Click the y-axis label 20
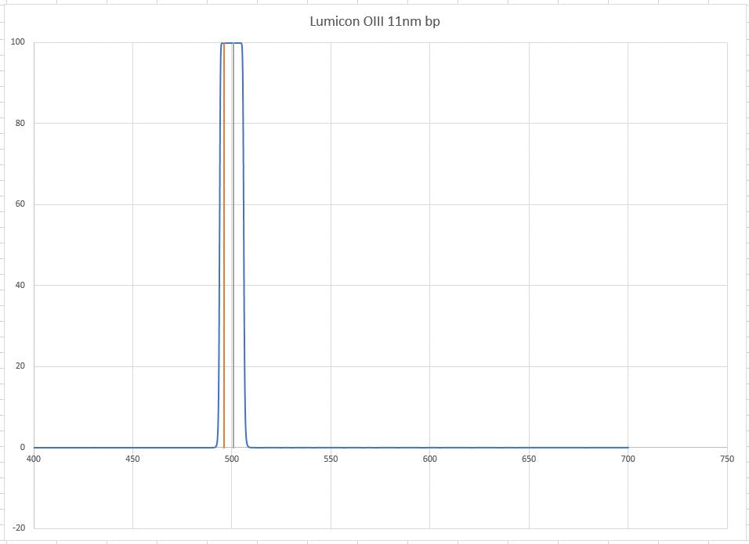 [20, 366]
